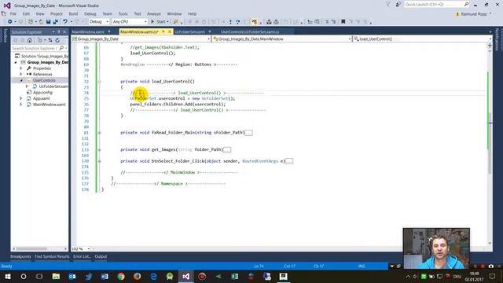Image resolution: width=503 pixels, height=283 pixels.
Task: Open the Breakpoints bottom tab
Action: 20,256
